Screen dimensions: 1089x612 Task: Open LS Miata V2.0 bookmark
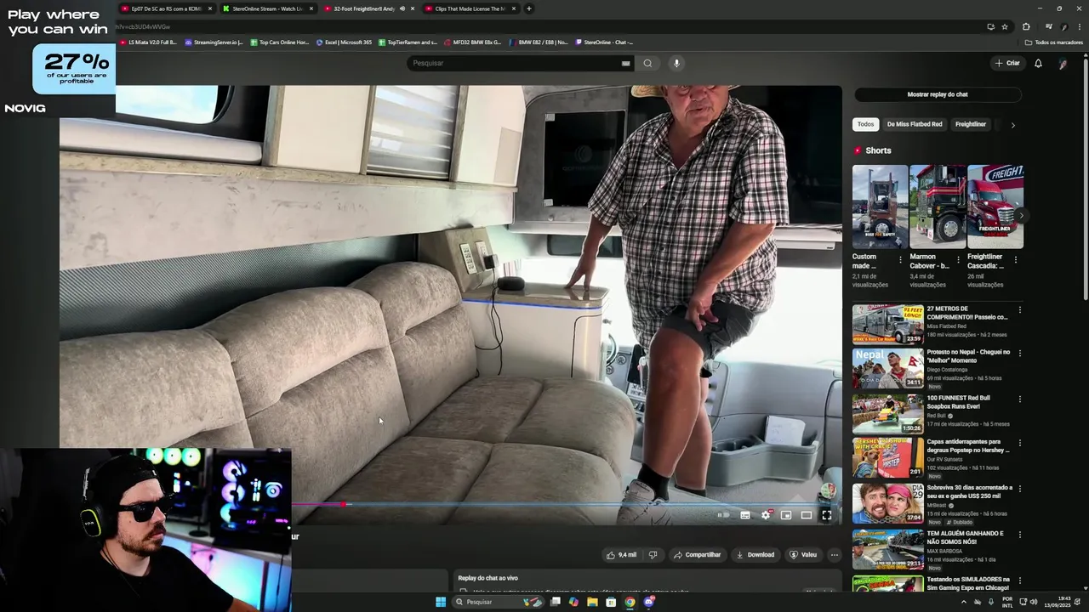tap(148, 42)
